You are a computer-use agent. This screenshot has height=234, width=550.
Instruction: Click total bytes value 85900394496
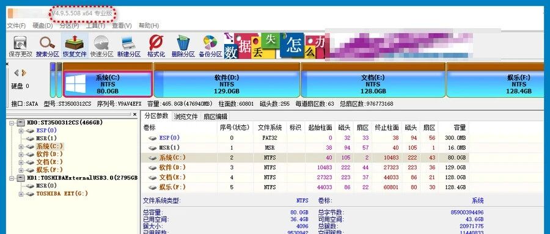[x=467, y=212]
